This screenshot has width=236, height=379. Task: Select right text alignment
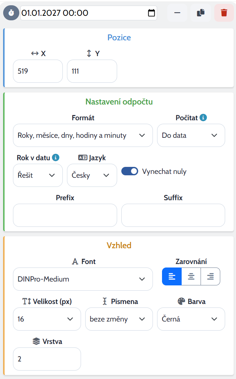pos(210,276)
